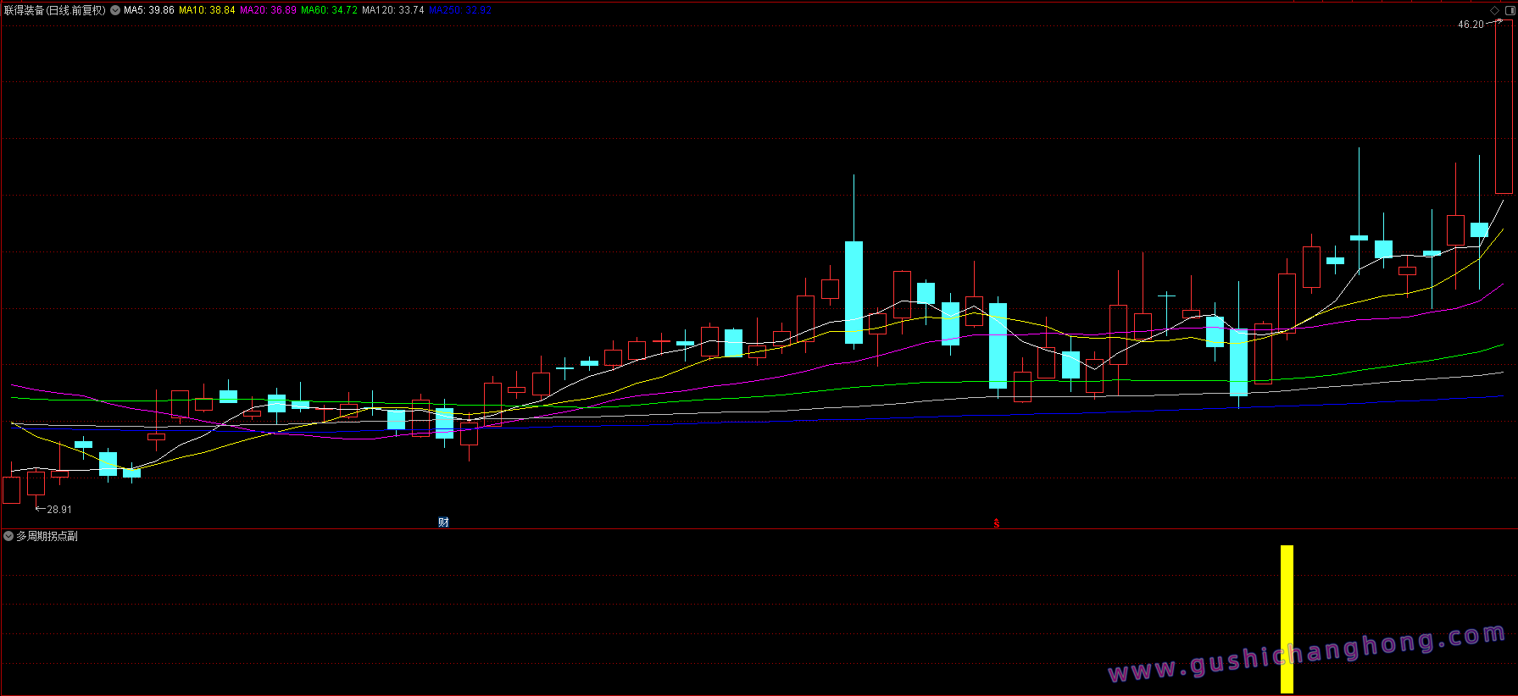Click the red $ dividend marker

pyautogui.click(x=997, y=523)
